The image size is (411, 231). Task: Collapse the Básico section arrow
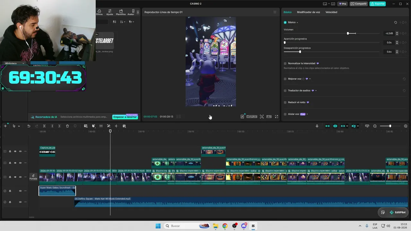pyautogui.click(x=297, y=22)
